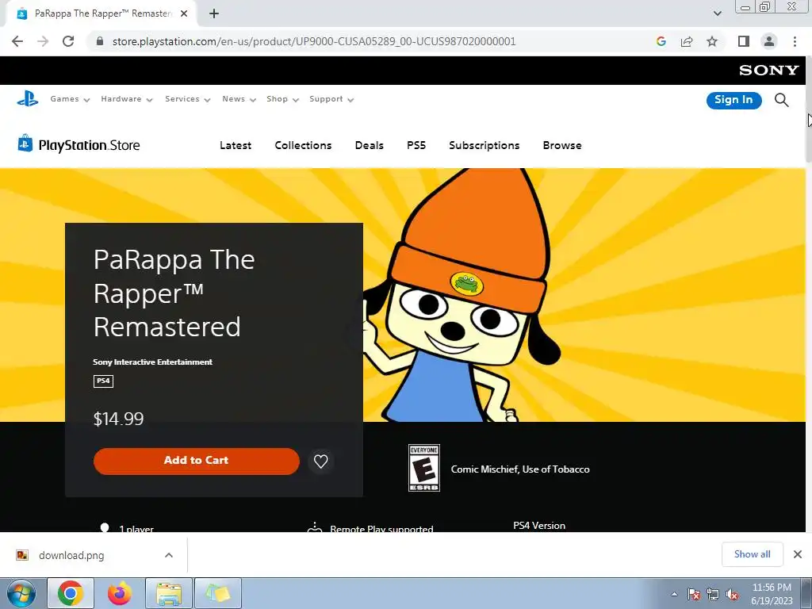This screenshot has width=812, height=609.
Task: Open the site search magnifier icon
Action: tap(781, 100)
